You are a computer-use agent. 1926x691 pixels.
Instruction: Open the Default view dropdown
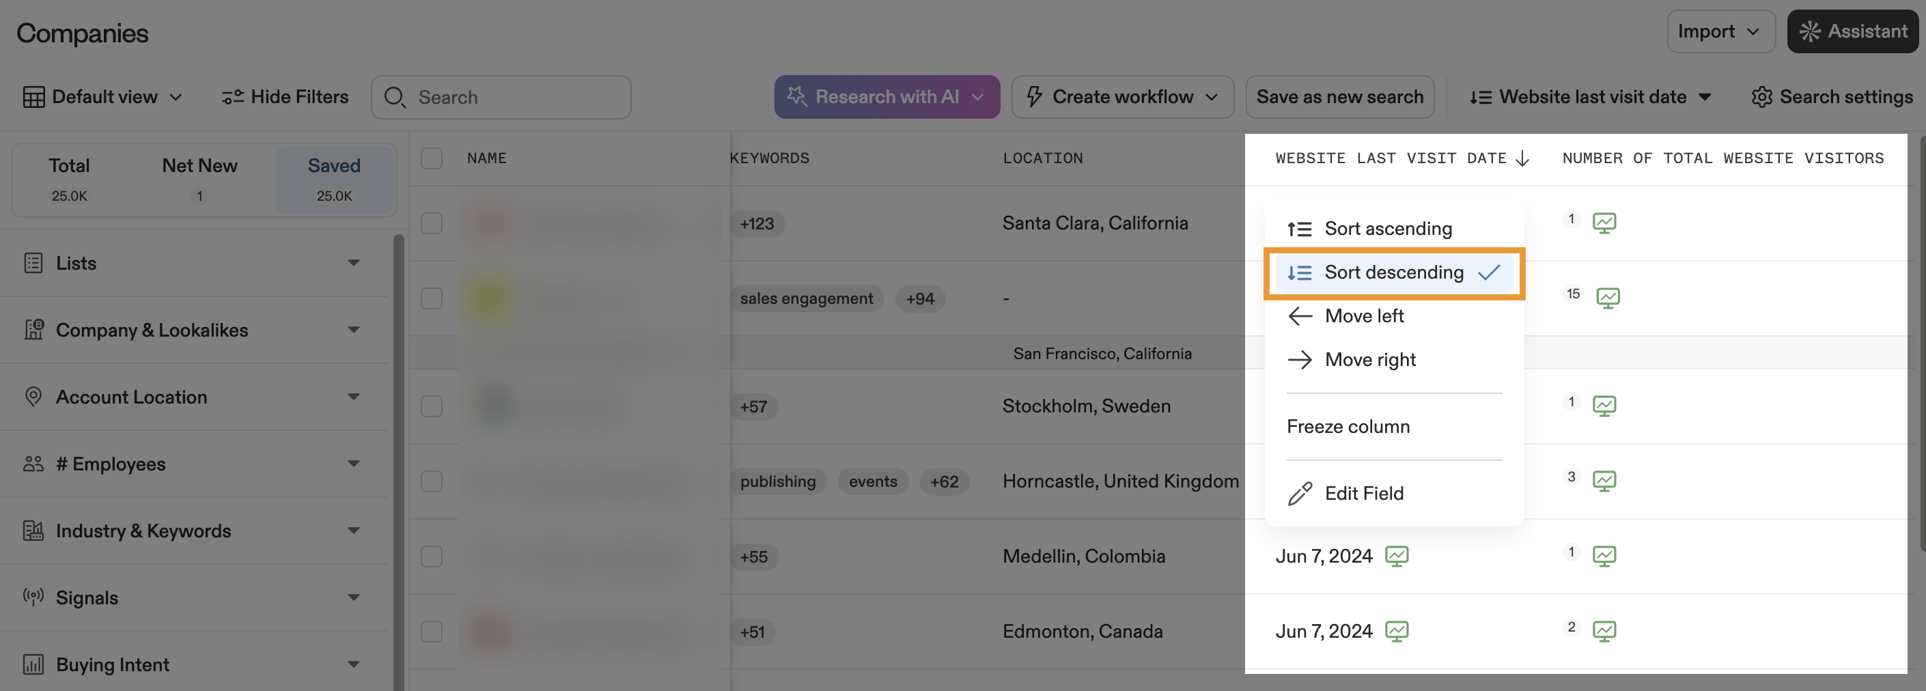tap(104, 96)
